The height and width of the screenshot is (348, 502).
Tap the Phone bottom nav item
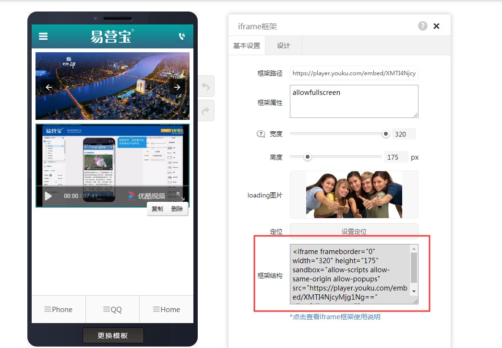pos(59,309)
